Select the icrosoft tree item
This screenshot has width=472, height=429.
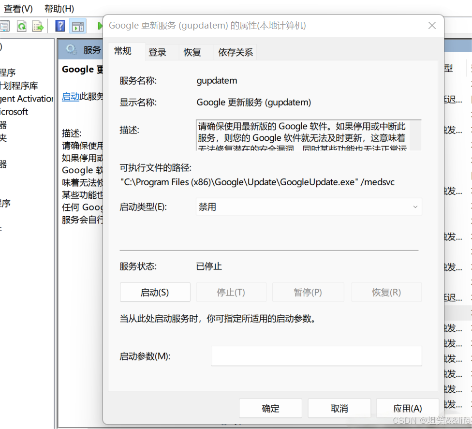point(14,112)
